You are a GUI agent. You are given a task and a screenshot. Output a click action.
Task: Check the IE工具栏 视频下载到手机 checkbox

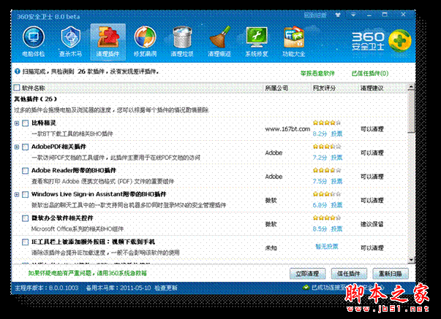26,242
